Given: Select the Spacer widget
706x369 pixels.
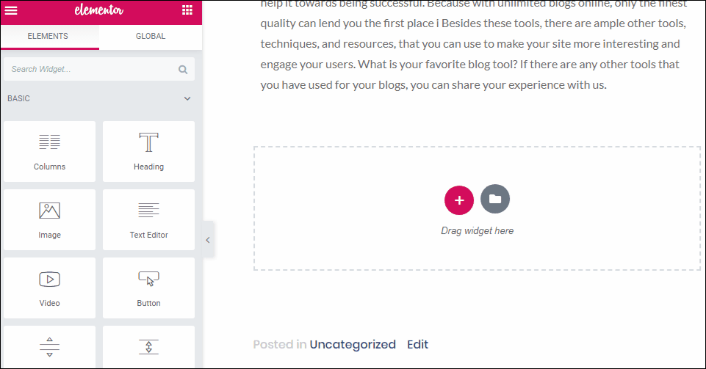Looking at the screenshot, I should point(148,348).
